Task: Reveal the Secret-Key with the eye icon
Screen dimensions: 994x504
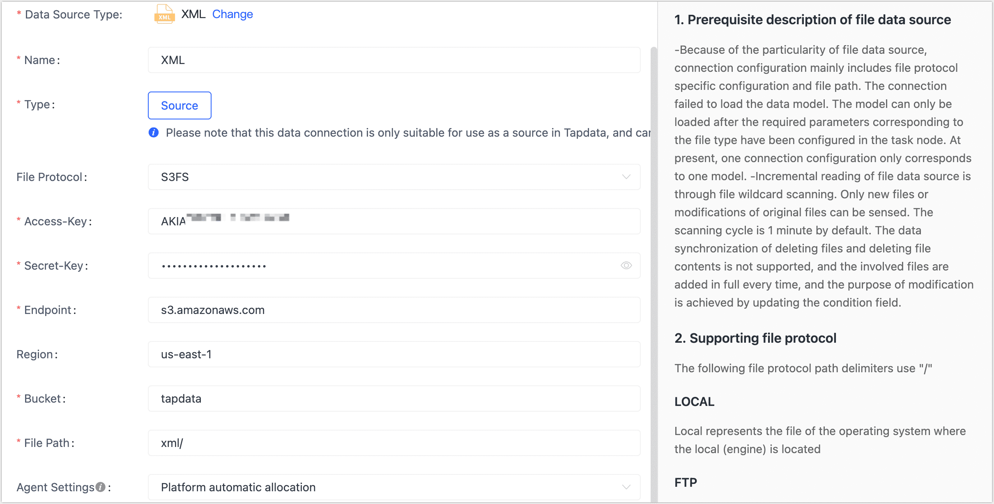Action: point(626,266)
